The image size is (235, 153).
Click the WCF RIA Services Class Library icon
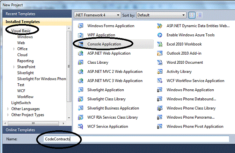click(x=81, y=118)
